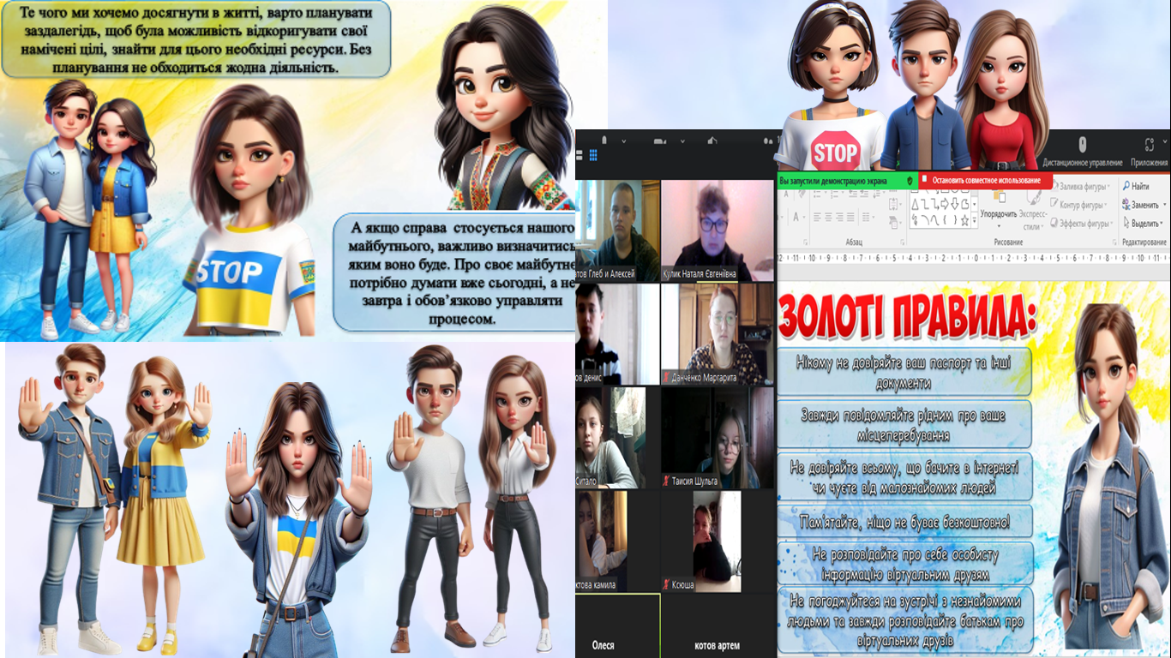Select the down arrow shape
Screen dimensions: 1171x658
coord(954,204)
